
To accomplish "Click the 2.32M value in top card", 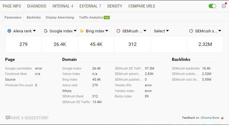I will point(205,44).
